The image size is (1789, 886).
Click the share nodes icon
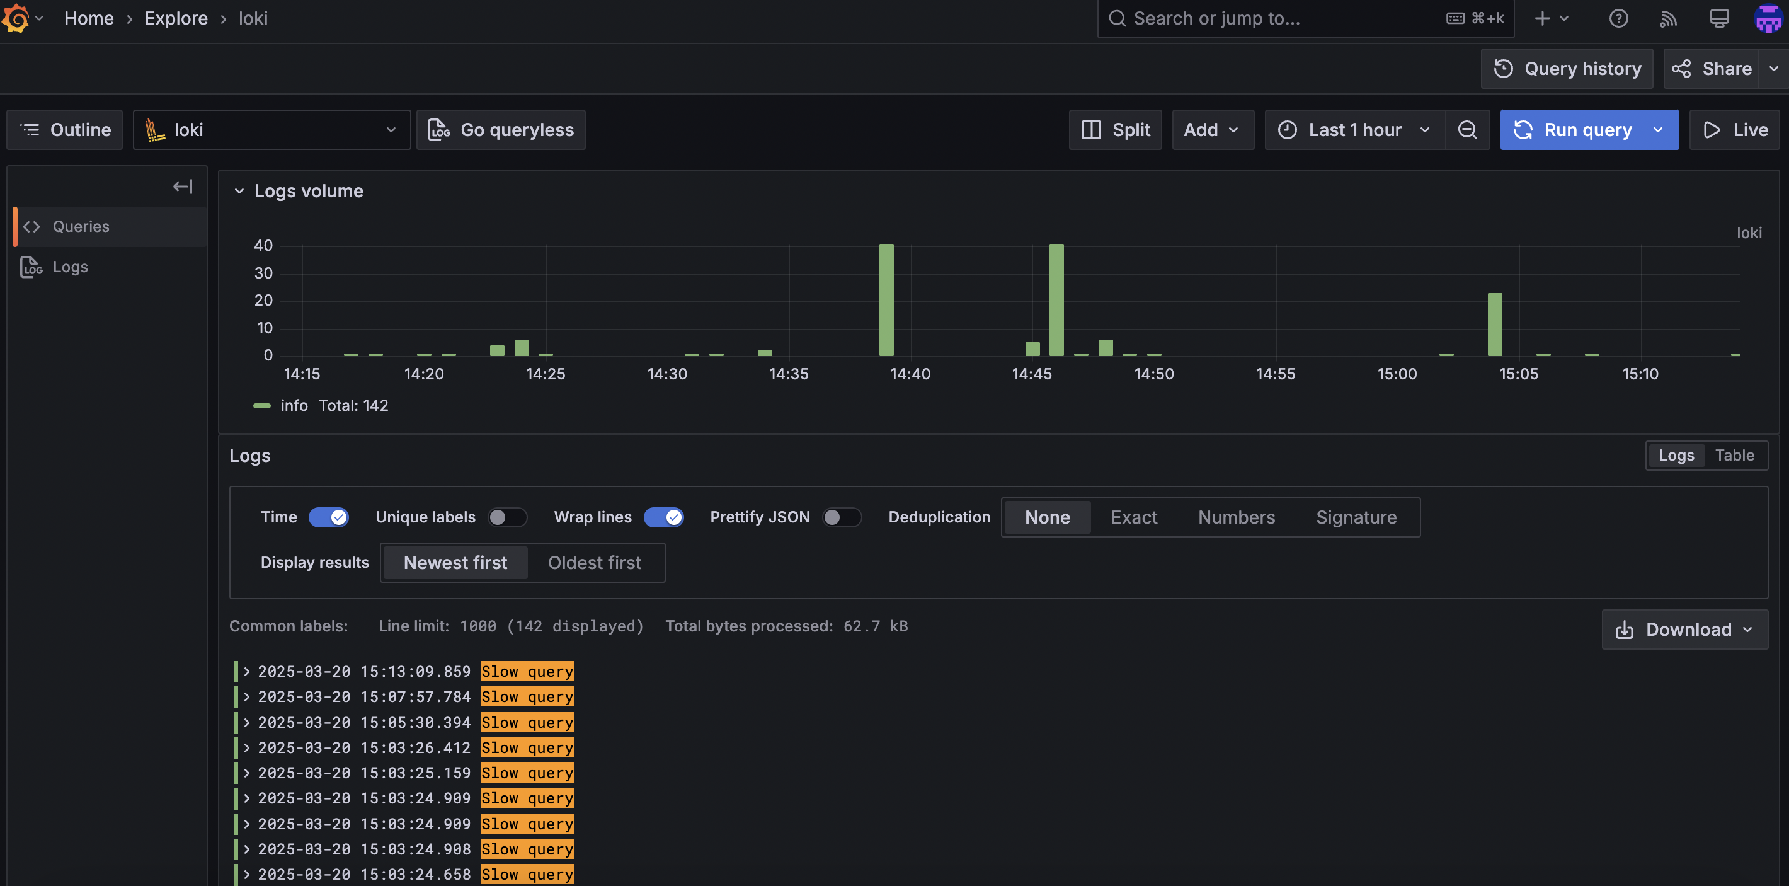click(x=1681, y=69)
